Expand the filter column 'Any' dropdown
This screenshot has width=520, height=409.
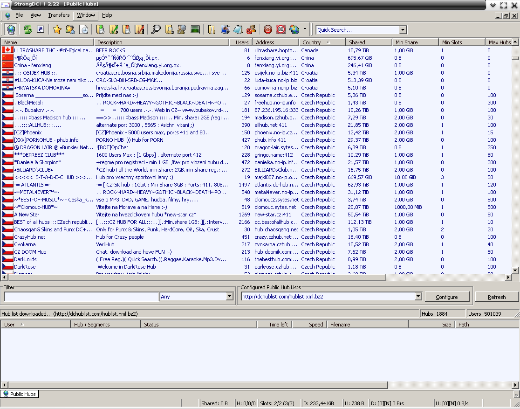click(229, 297)
